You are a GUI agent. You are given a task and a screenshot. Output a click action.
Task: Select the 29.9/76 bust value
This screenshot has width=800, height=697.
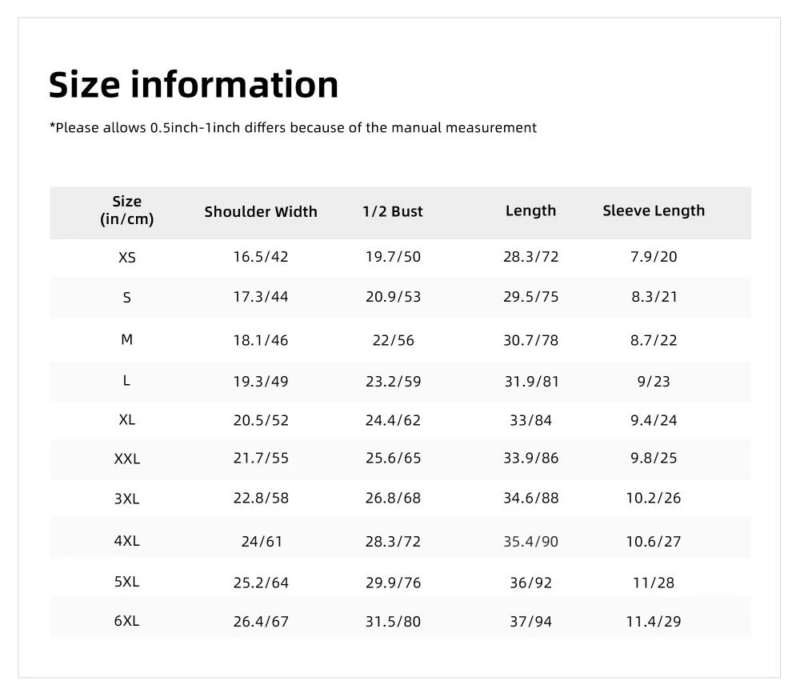point(393,583)
